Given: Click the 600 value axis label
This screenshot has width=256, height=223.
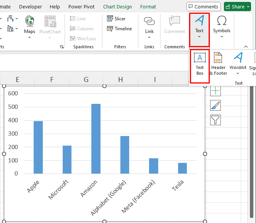Looking at the screenshot, I should click(13, 93).
